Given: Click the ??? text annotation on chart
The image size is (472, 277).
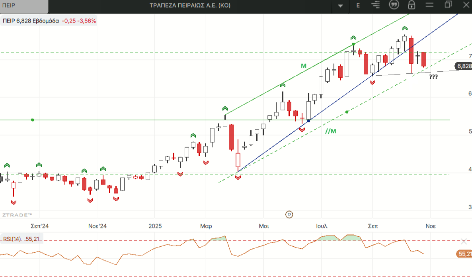Looking at the screenshot, I should (433, 77).
